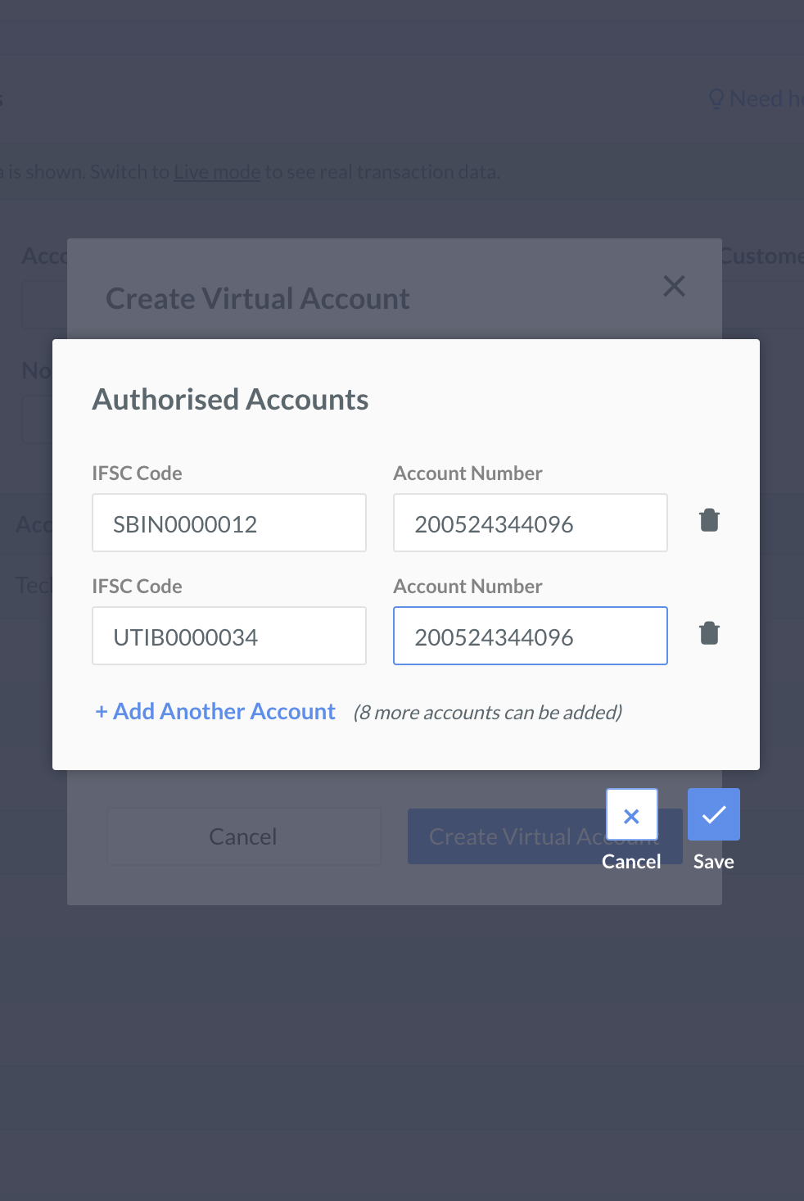Click Add Another Account

214,711
